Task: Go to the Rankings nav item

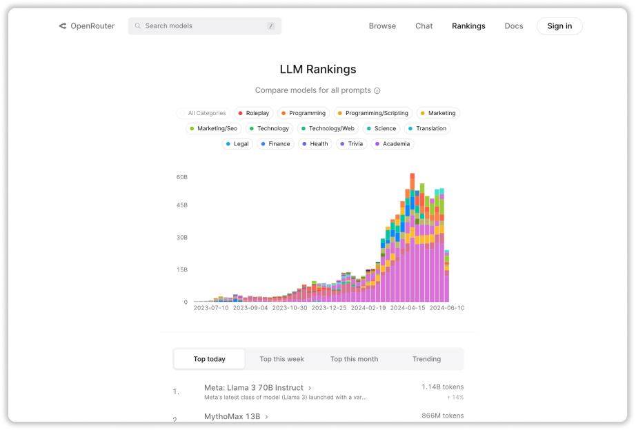Action: coord(468,26)
